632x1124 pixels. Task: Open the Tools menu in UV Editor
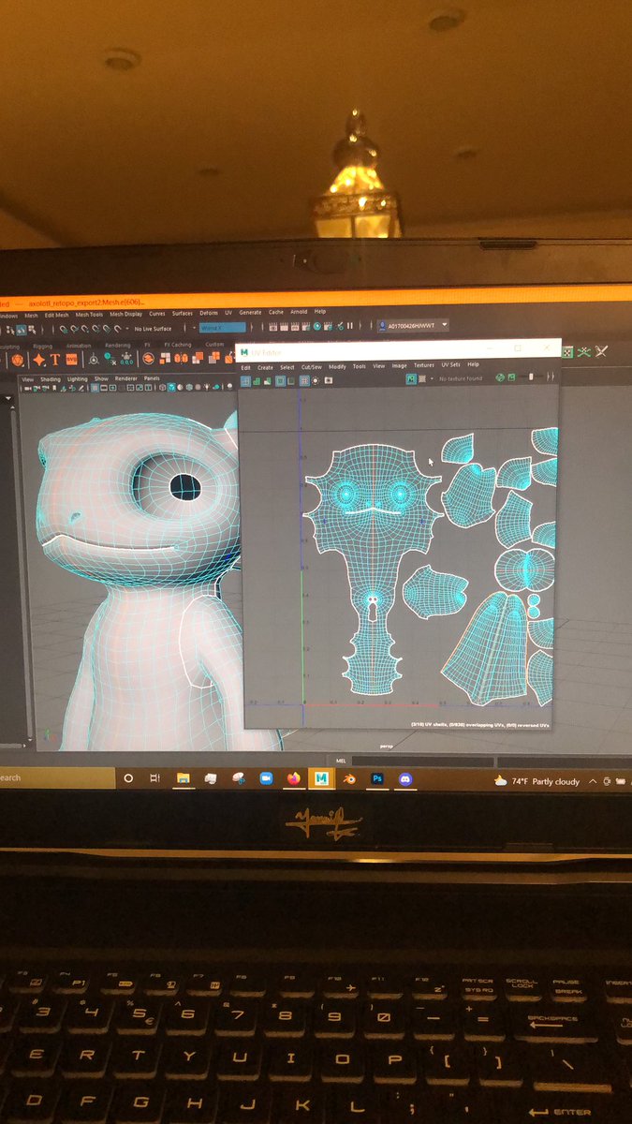[x=360, y=367]
